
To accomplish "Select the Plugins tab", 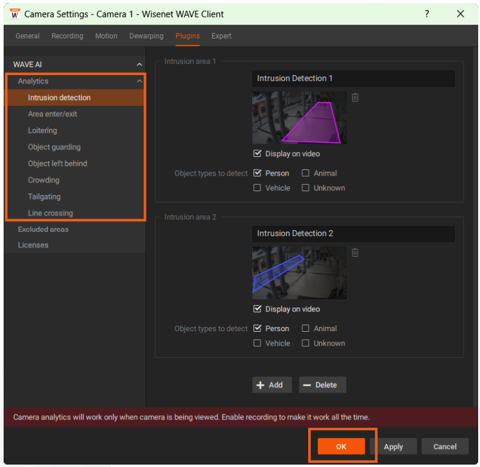I will pyautogui.click(x=187, y=36).
